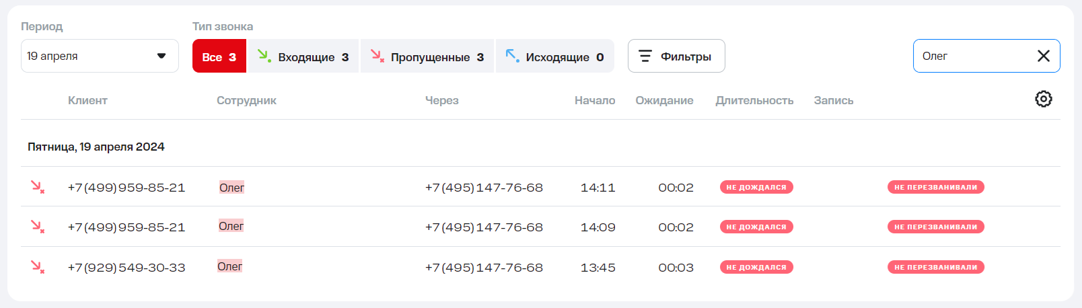Click НЕ ПЕРЕЗВАНИВАЛИ badge in 14:09 row
1082x308 pixels.
935,227
